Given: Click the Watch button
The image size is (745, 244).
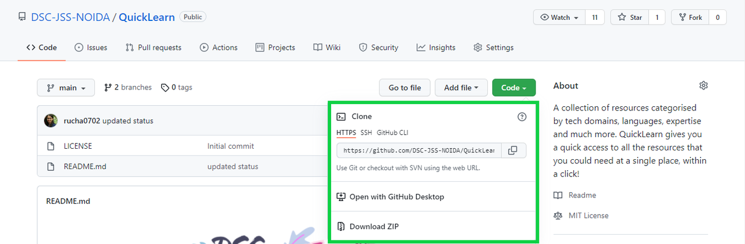Looking at the screenshot, I should tap(559, 17).
